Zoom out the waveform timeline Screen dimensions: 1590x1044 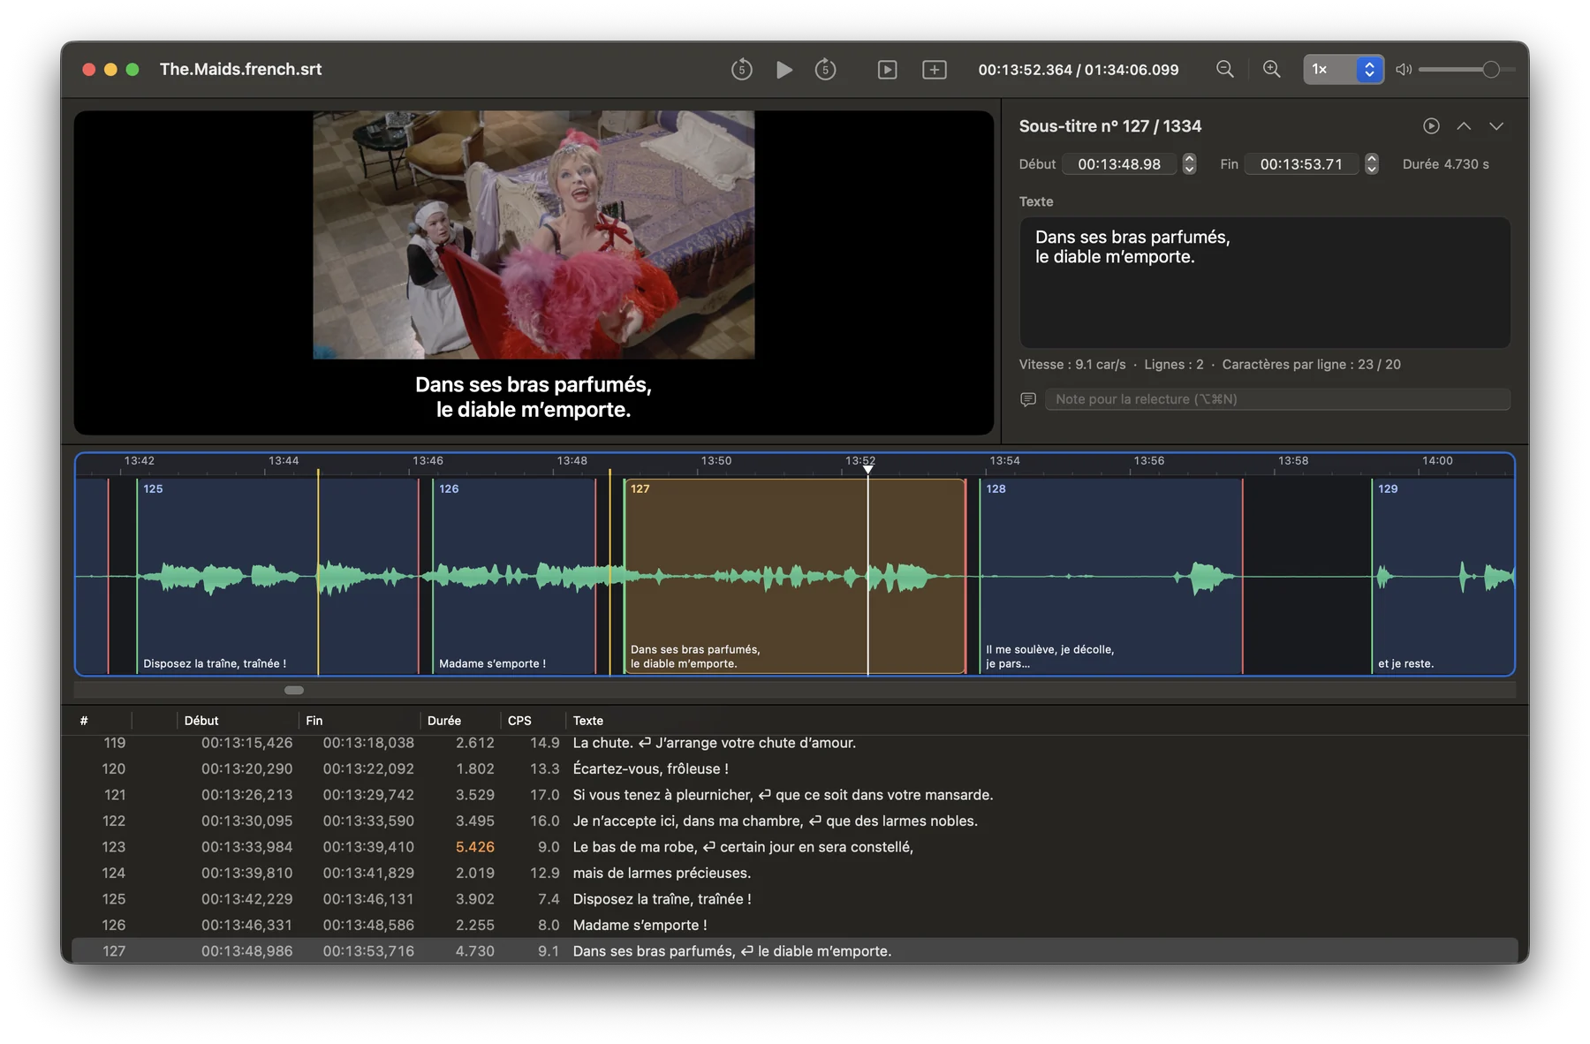1224,69
